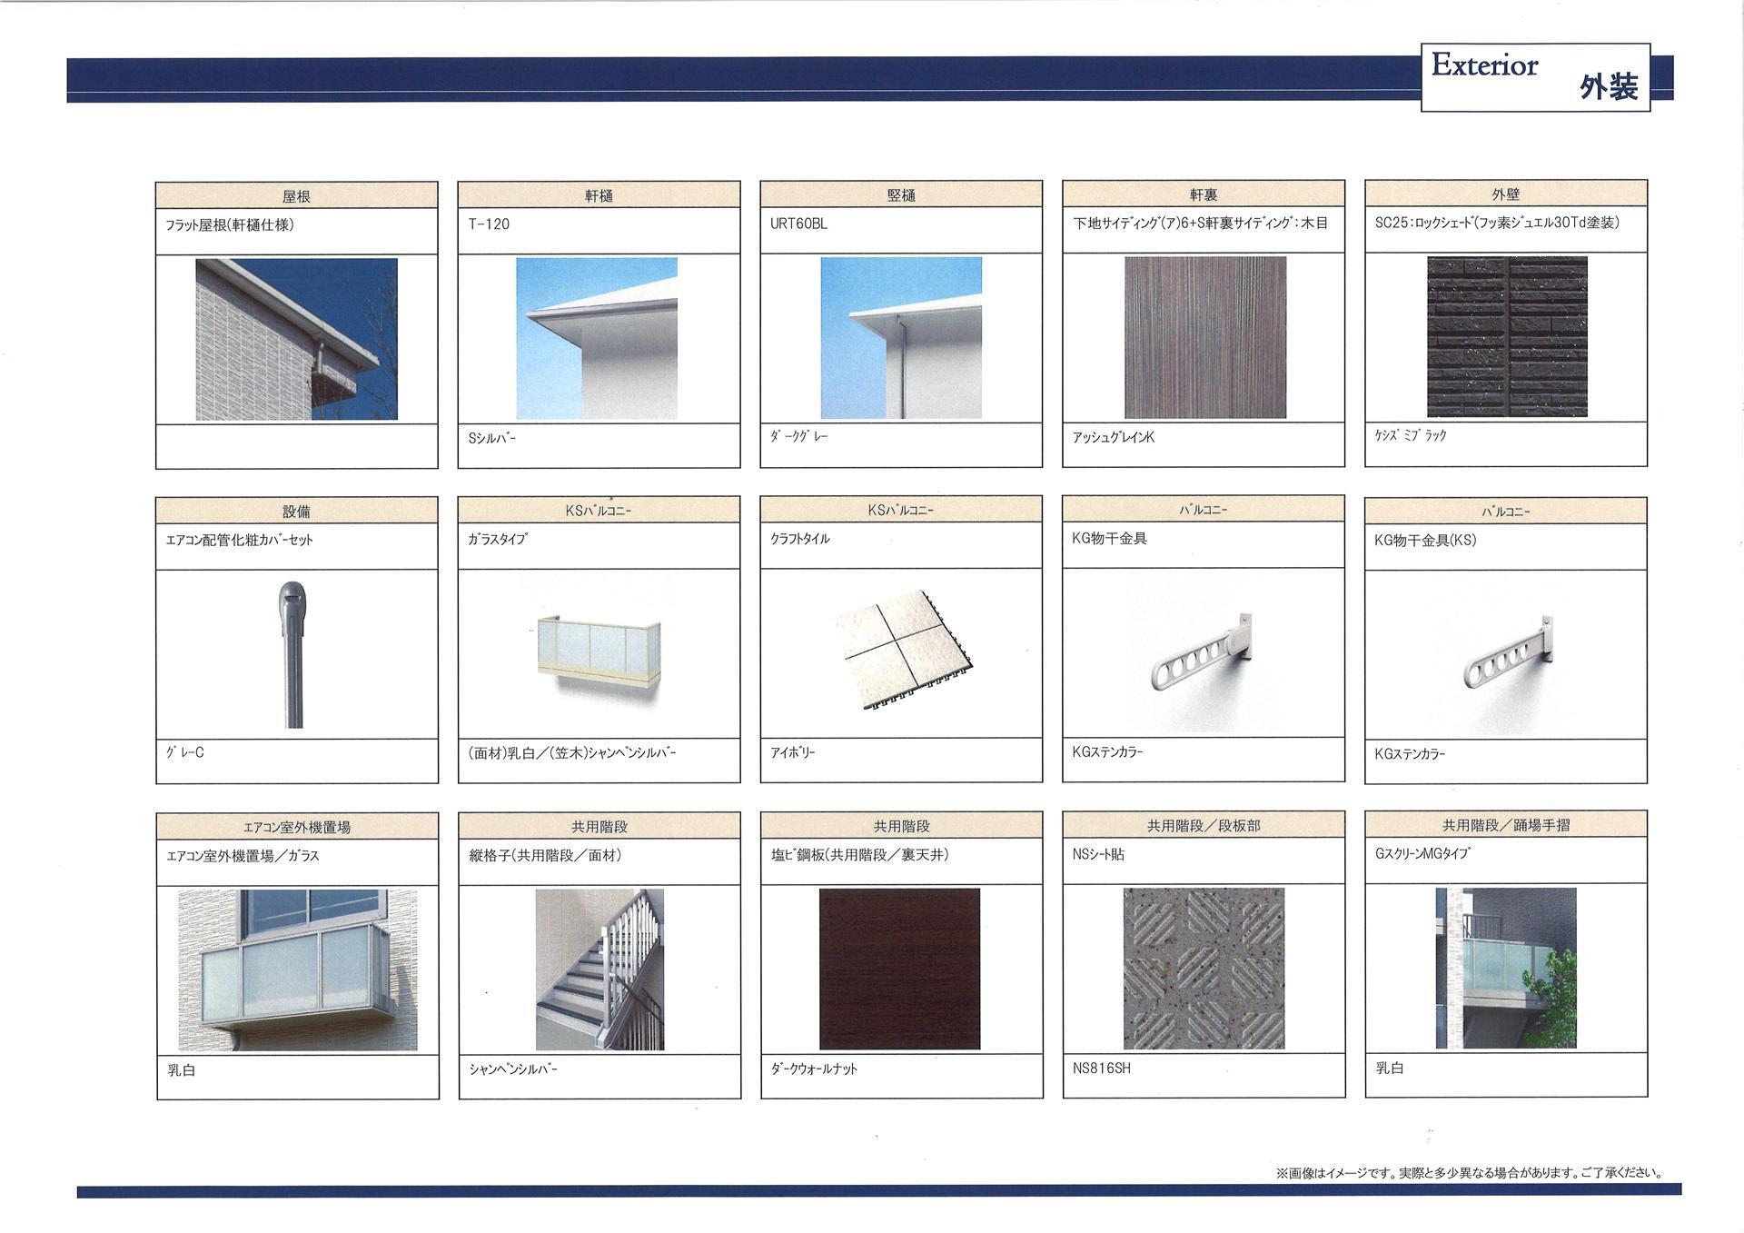Select the T-120 eaves gutter photo
The width and height of the screenshot is (1744, 1233).
pyautogui.click(x=597, y=338)
